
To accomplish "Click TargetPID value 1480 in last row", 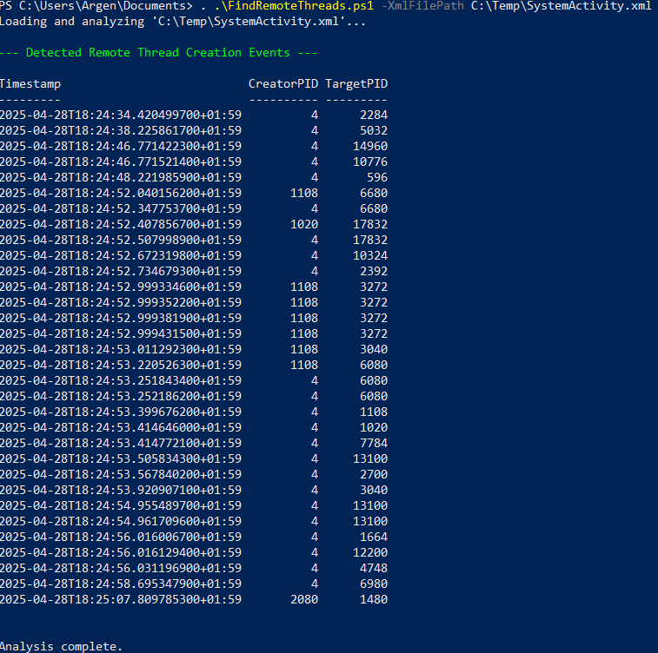I will 374,599.
